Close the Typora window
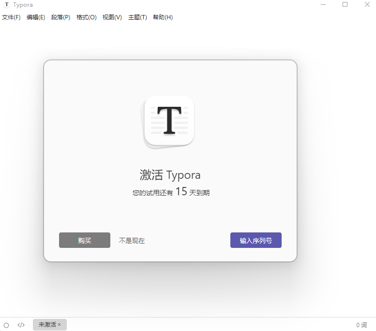Viewport: 376px width, 331px height. click(x=367, y=4)
